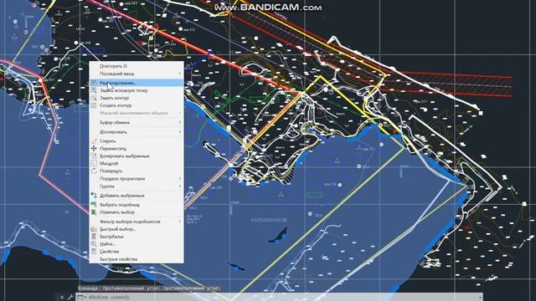The width and height of the screenshot is (536, 301).
Task: Choose Быстрые свойства menu entry
Action: tap(137, 259)
